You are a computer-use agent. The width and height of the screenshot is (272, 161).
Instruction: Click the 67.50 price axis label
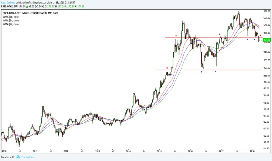[x=267, y=116]
